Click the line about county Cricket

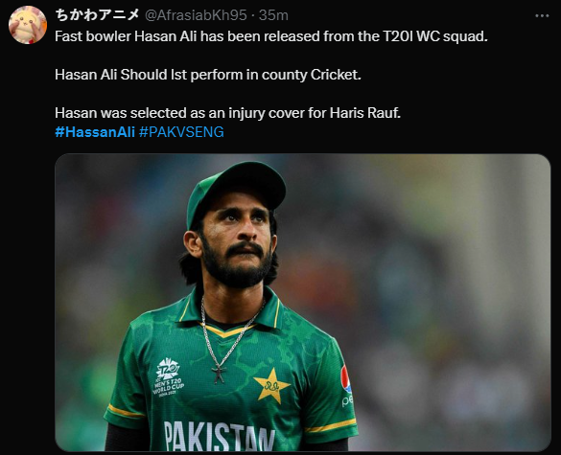pos(208,75)
